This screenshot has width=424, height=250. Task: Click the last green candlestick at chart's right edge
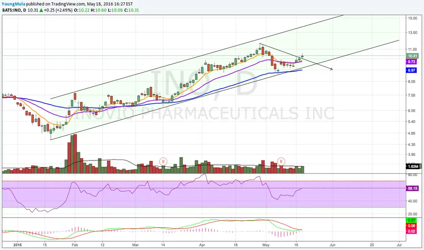tap(302, 56)
